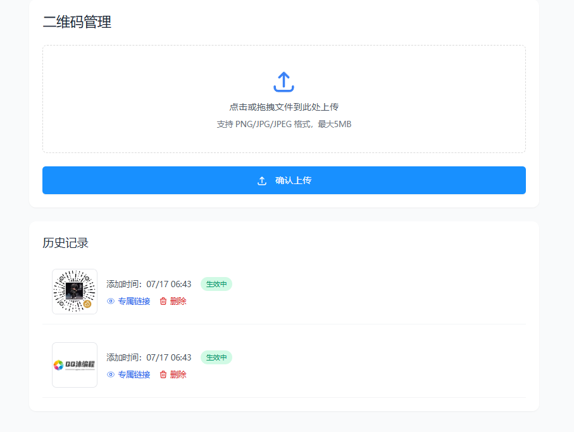Click the 历史记录 heading
Viewport: 574px width, 432px height.
66,243
